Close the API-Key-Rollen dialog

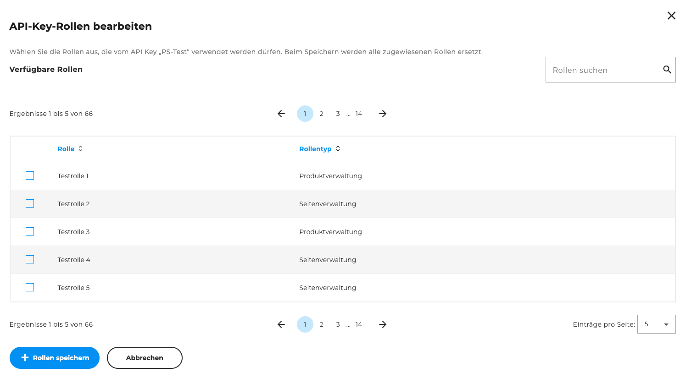[x=671, y=16]
